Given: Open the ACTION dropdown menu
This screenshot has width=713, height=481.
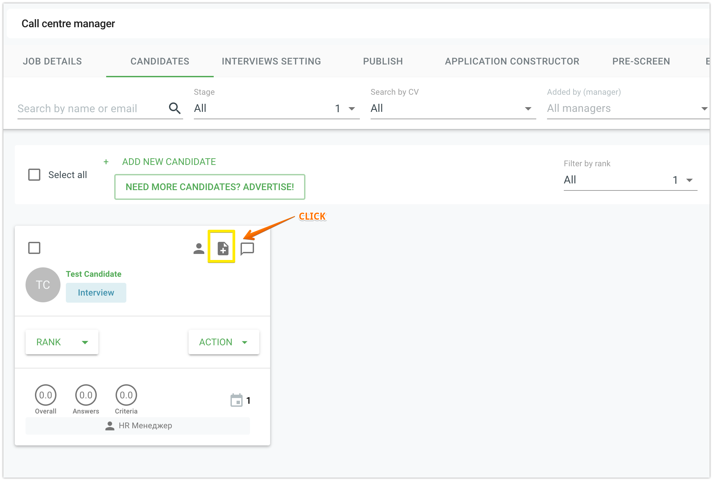Looking at the screenshot, I should click(223, 342).
